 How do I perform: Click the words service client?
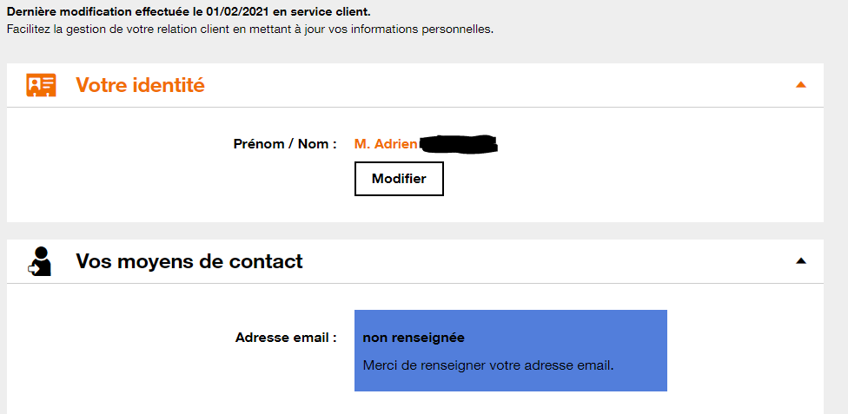coord(328,13)
